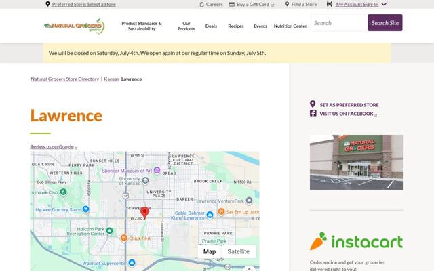Screen dimensions: 434x271
Task: Click the Holcom Park Recreation Center pin
Action: tap(110, 230)
